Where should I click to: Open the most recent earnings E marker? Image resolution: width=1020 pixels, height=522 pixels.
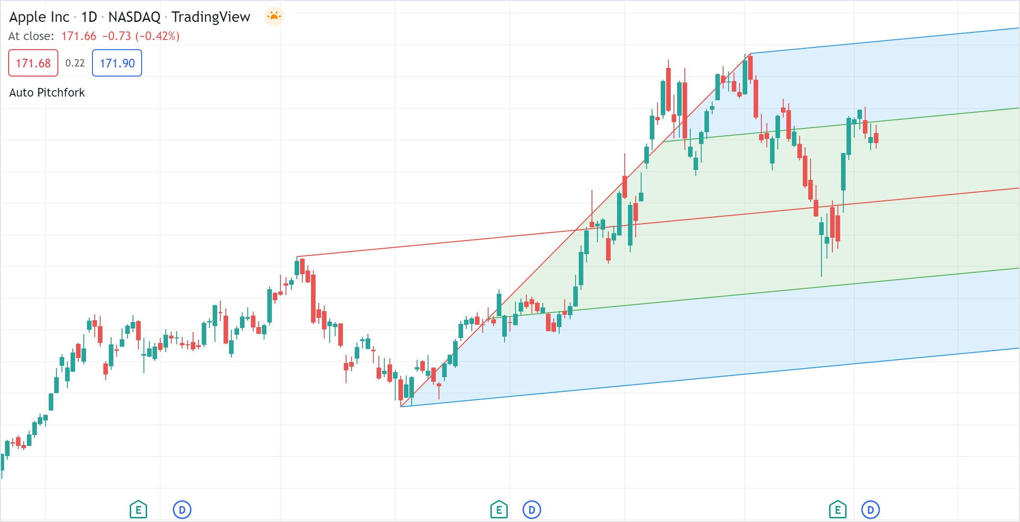[837, 509]
